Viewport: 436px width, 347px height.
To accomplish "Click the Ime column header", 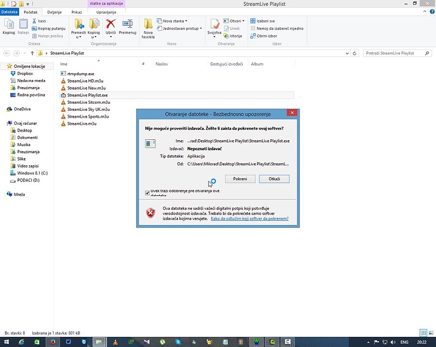I will [x=64, y=64].
